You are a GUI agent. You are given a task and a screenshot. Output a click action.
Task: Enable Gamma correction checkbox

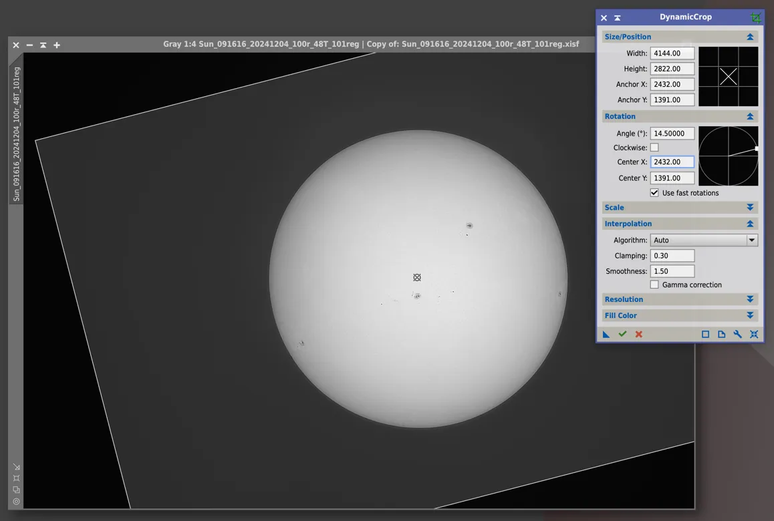click(x=654, y=285)
